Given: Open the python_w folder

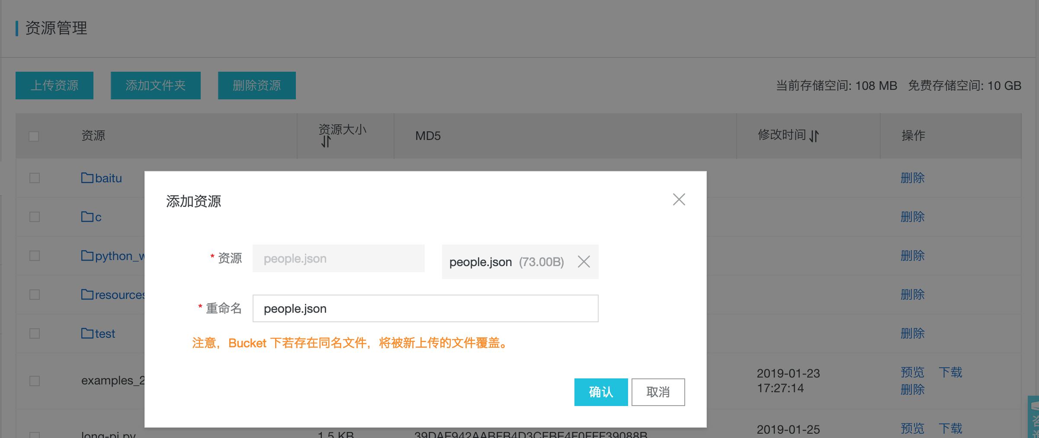Looking at the screenshot, I should [x=120, y=256].
